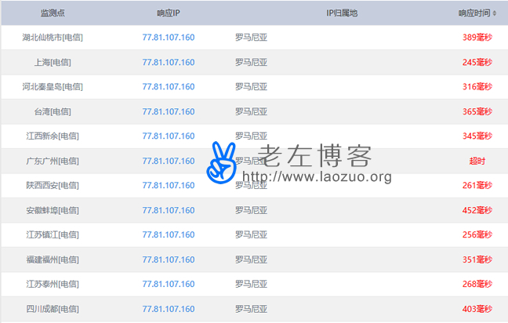Click the 403毫秒 response time value

477,309
